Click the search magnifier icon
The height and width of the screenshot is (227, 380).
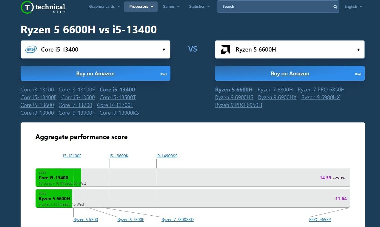[335, 7]
